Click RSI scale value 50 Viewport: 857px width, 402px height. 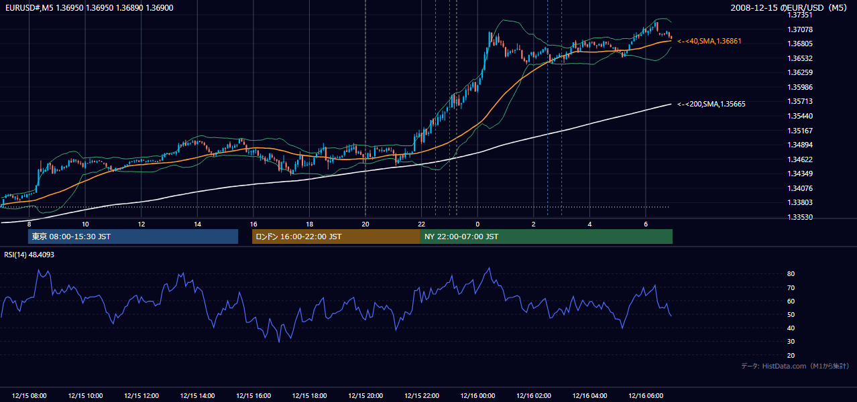(x=791, y=314)
